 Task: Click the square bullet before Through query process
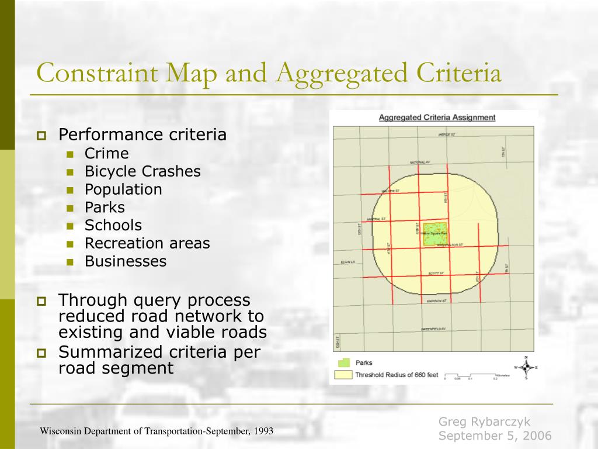point(41,302)
